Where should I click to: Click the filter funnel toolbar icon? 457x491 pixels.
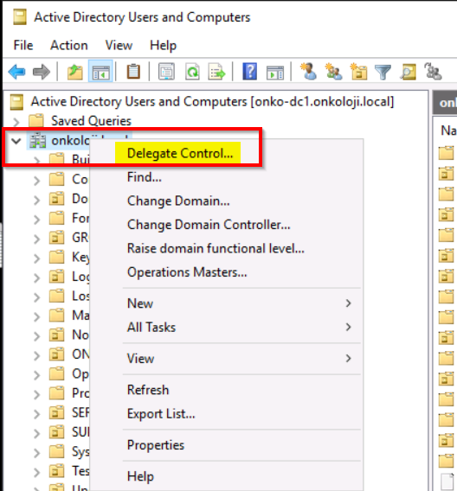click(x=383, y=72)
